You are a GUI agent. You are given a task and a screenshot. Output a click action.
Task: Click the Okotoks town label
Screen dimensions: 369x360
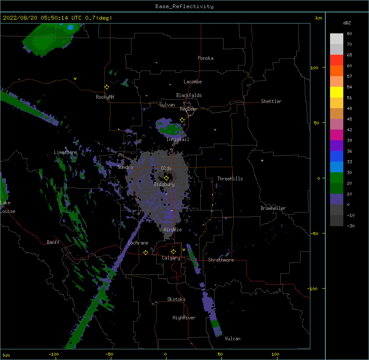click(176, 299)
